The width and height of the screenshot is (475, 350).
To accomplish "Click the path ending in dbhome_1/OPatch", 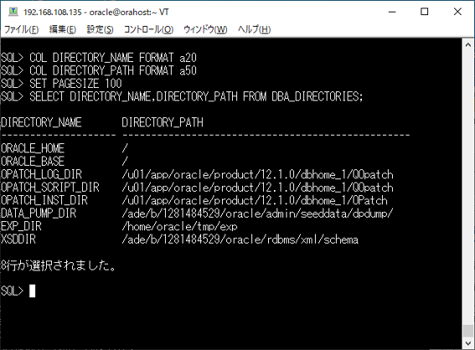I will [255, 200].
